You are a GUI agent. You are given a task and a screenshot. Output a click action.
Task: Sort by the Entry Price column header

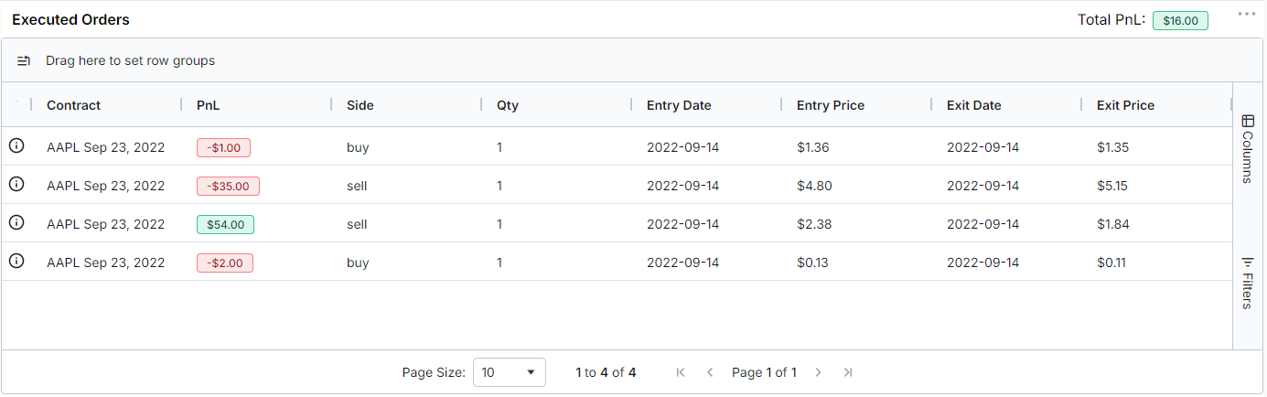click(x=831, y=105)
